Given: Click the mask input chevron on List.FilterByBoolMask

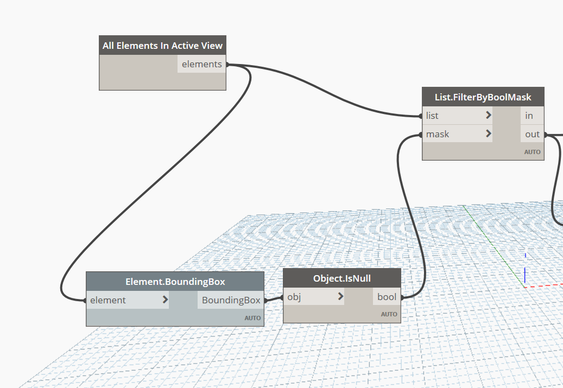Looking at the screenshot, I should [488, 133].
